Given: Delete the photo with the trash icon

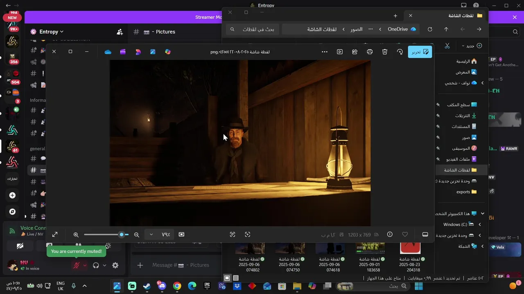Looking at the screenshot, I should 385,52.
